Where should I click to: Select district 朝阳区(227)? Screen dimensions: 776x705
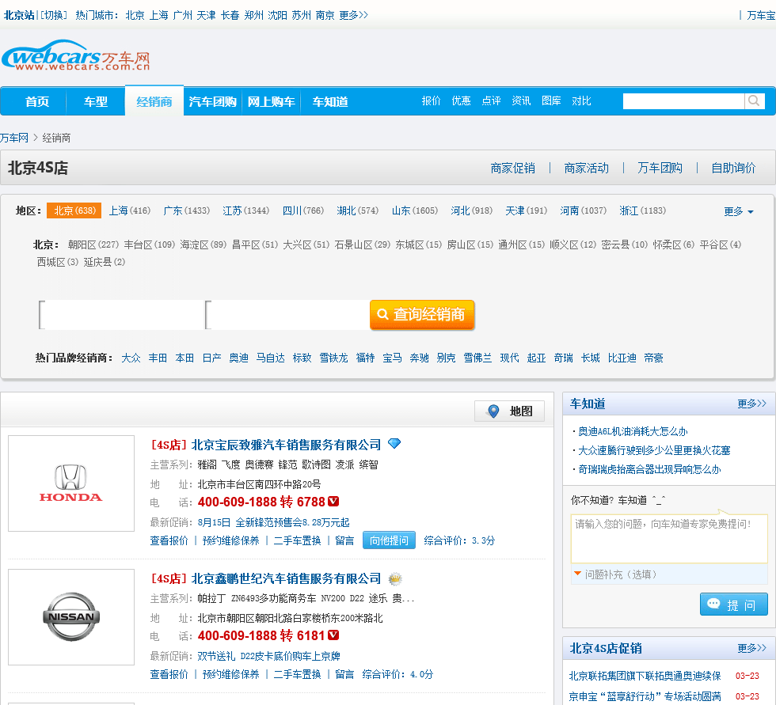[93, 244]
